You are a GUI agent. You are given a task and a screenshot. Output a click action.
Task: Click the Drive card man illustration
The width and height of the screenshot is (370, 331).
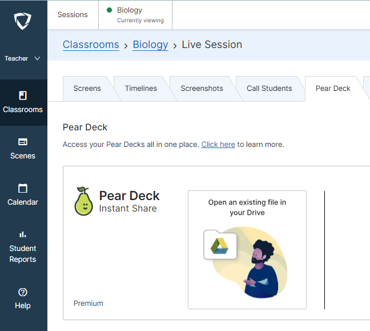[x=261, y=269]
